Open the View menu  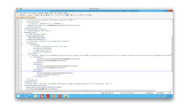29,13
